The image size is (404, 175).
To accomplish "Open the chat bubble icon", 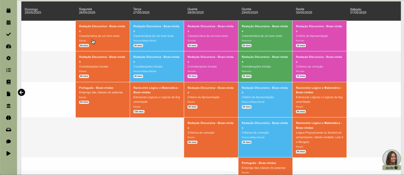I will point(8,142).
